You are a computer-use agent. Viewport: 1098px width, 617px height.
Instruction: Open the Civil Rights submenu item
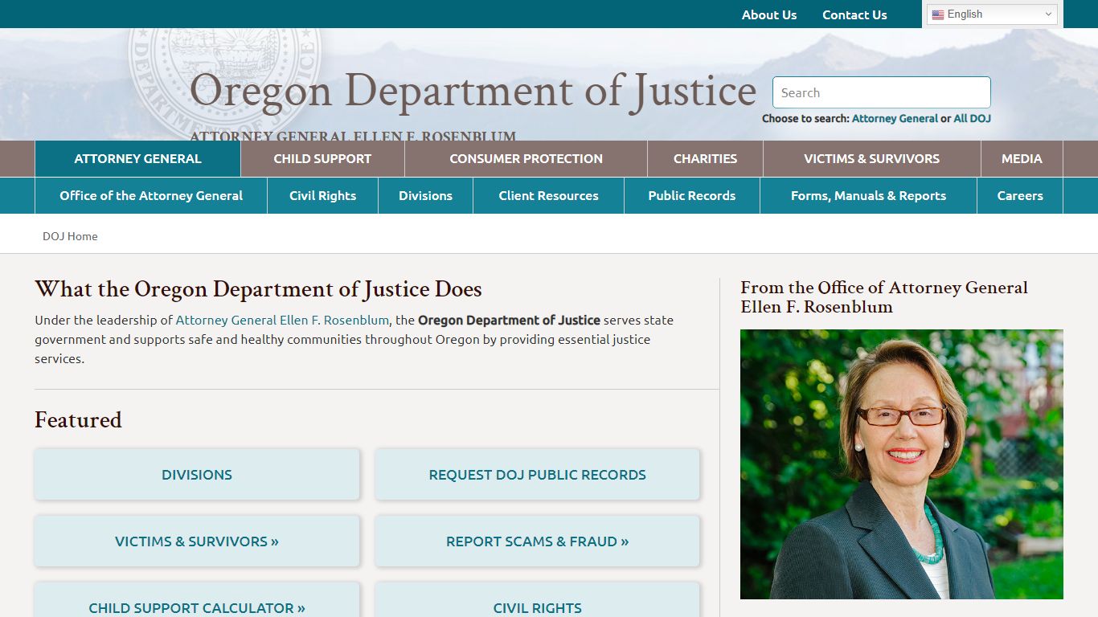tap(322, 196)
